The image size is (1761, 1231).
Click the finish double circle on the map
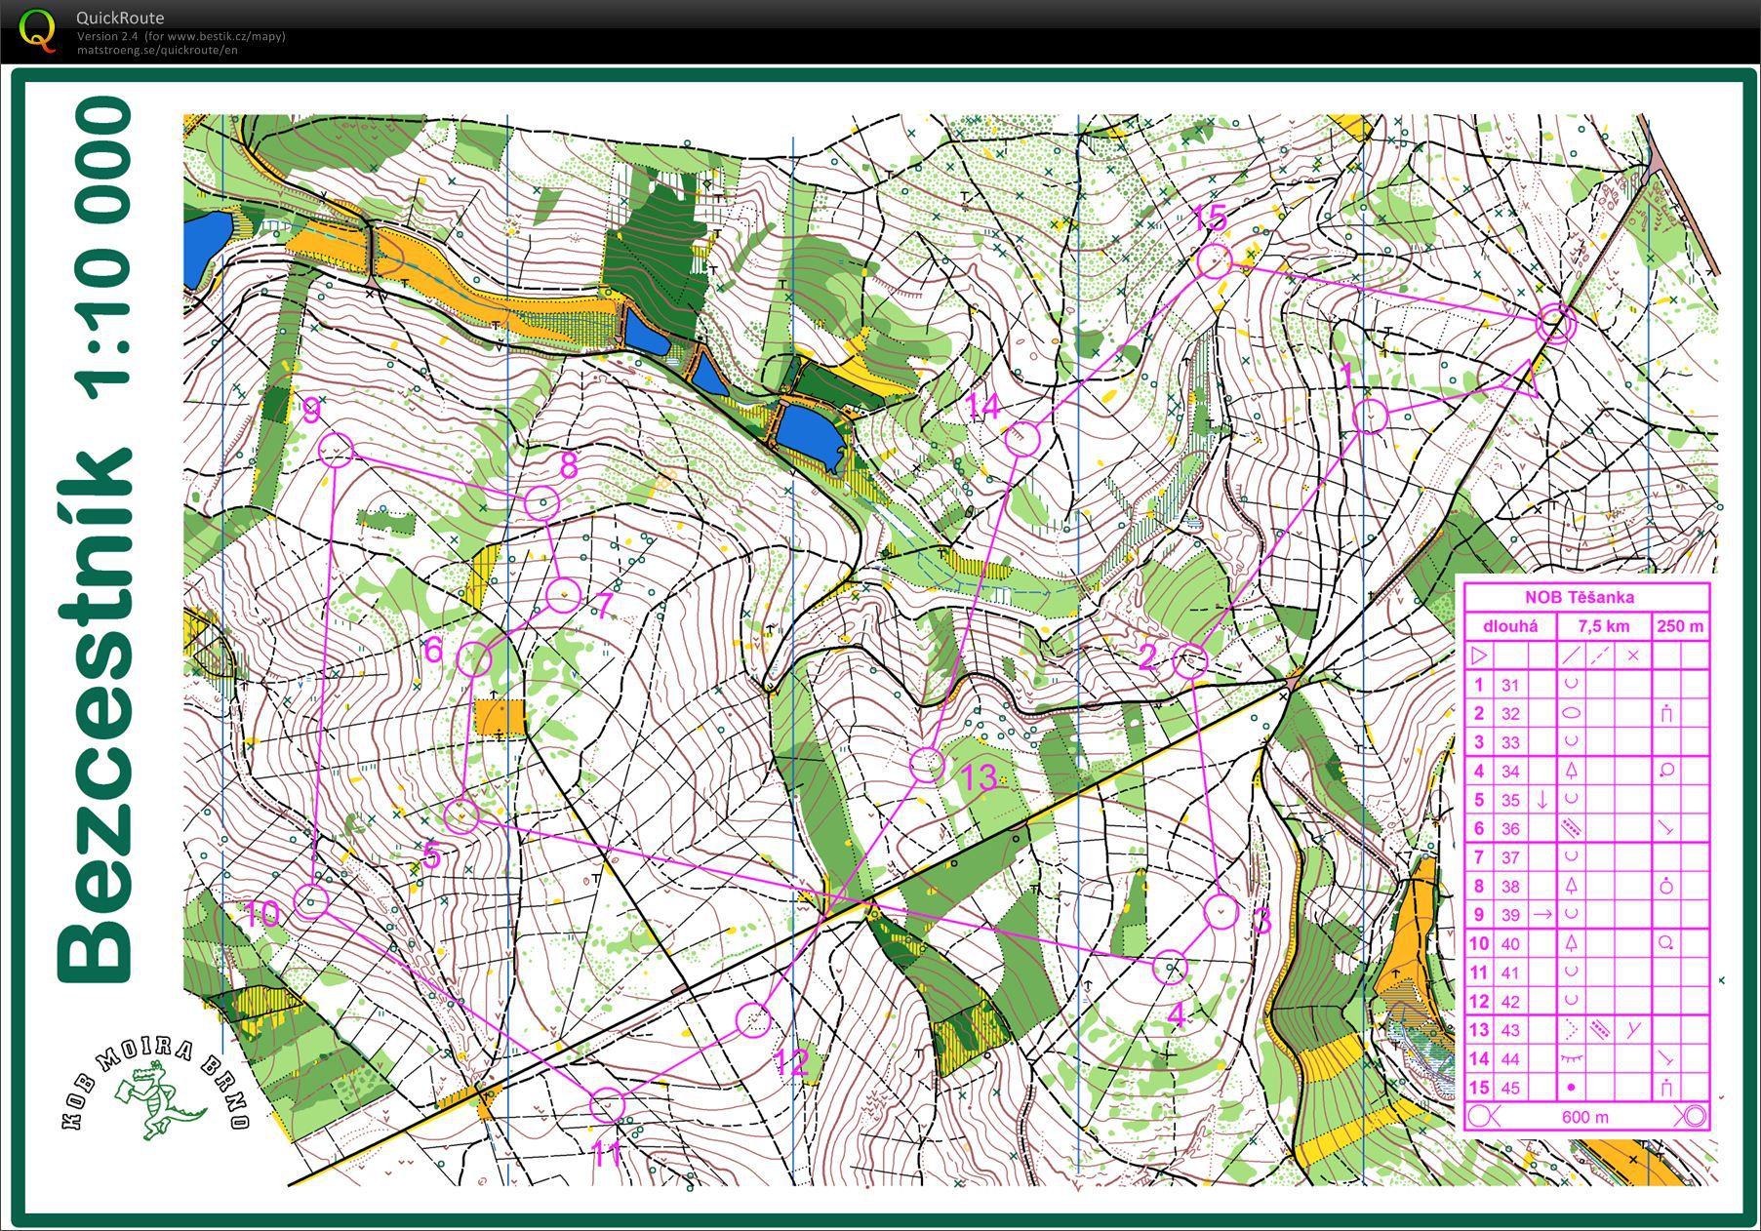click(x=1555, y=324)
